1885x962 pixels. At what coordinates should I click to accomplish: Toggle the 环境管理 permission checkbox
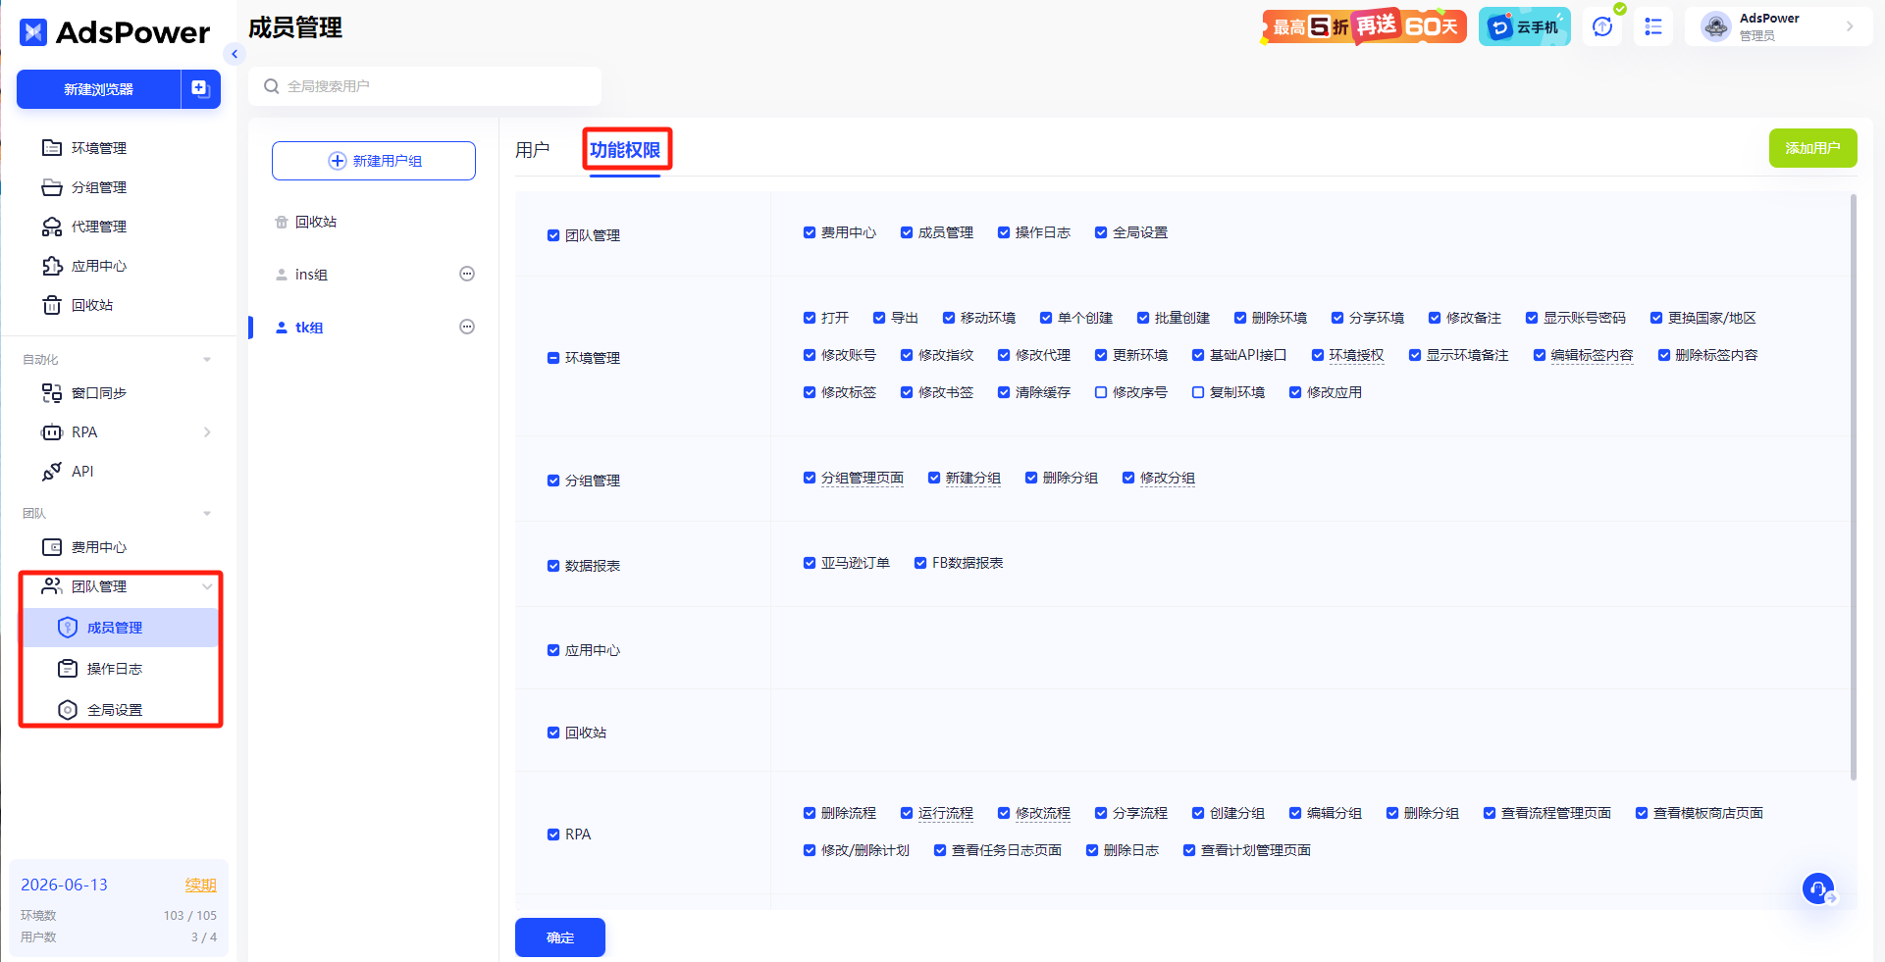[x=553, y=358]
